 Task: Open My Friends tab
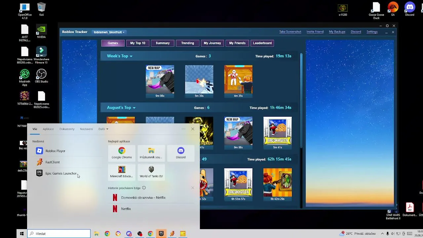[x=237, y=43]
